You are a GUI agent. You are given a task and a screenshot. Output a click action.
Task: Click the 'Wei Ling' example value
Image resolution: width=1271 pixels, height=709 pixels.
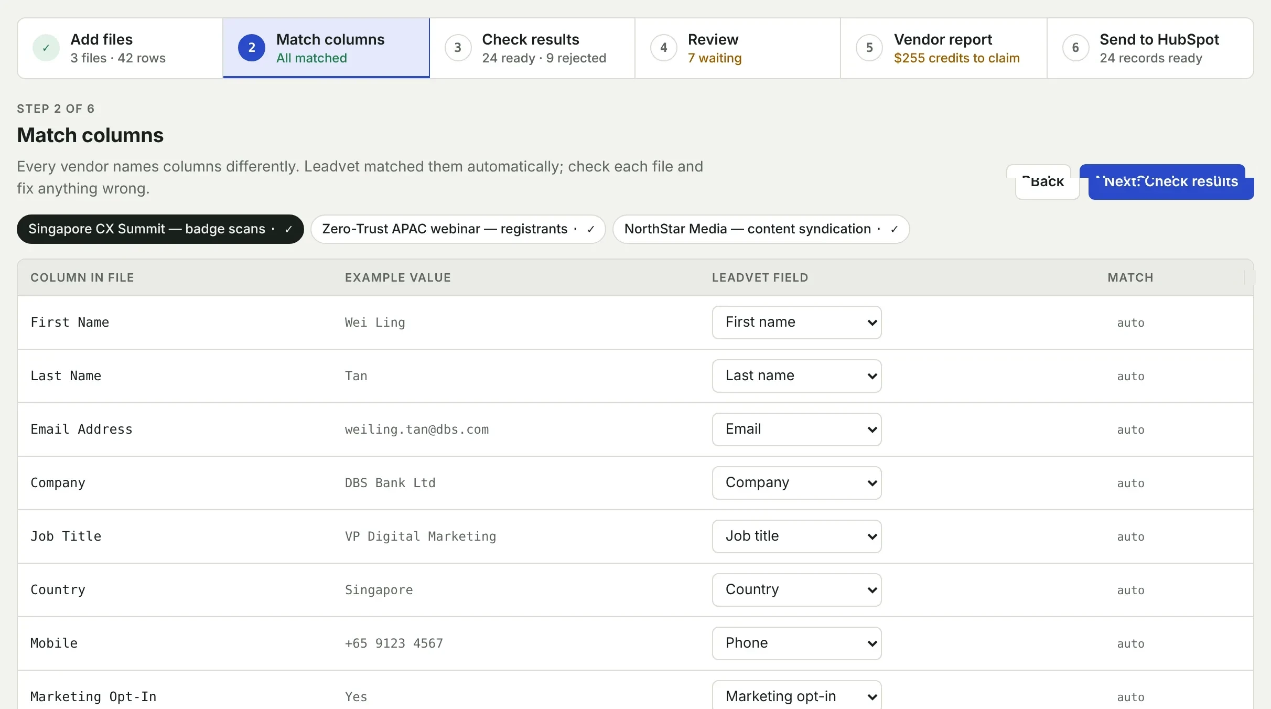(375, 323)
